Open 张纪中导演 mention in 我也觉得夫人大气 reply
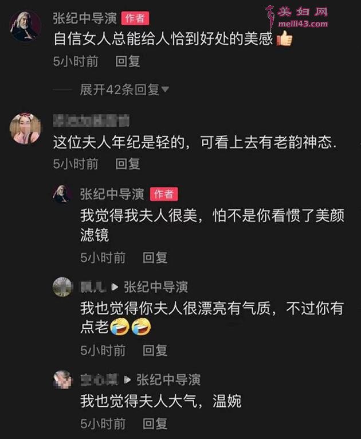This screenshot has height=439, width=361. pyautogui.click(x=168, y=380)
